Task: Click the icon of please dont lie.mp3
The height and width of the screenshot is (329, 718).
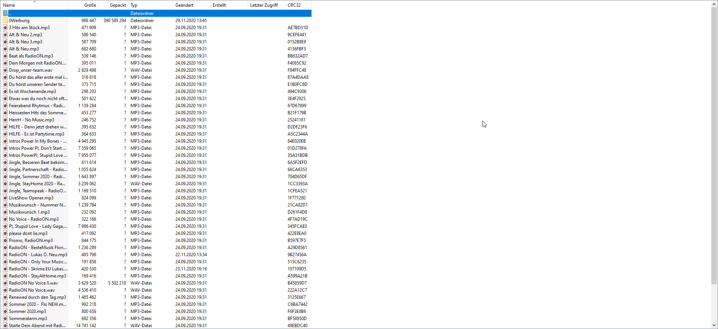Action: click(5, 233)
